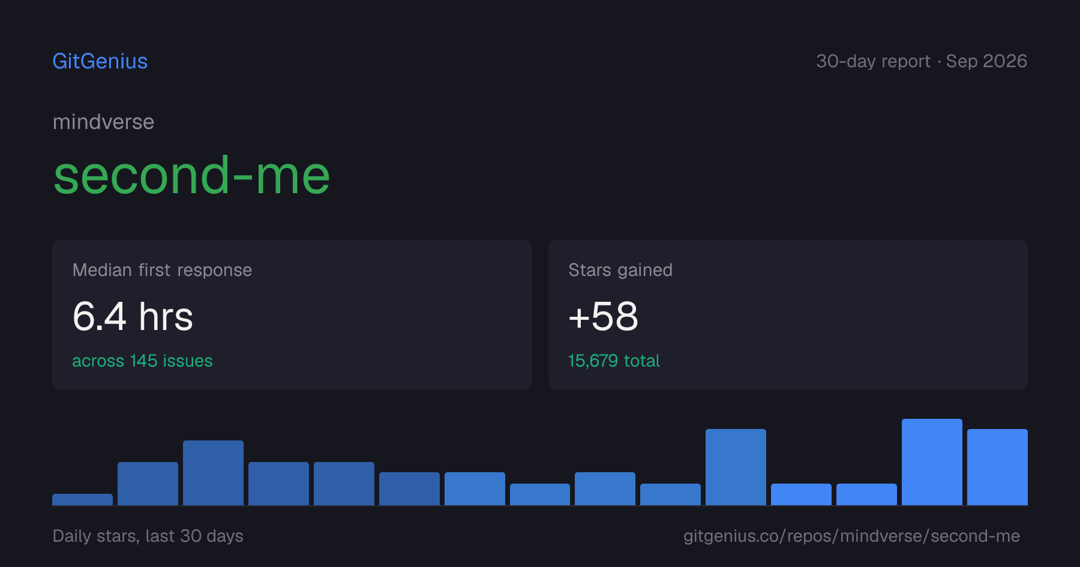
Task: Click the 30-day report Sep 2026 label
Action: [x=922, y=61]
